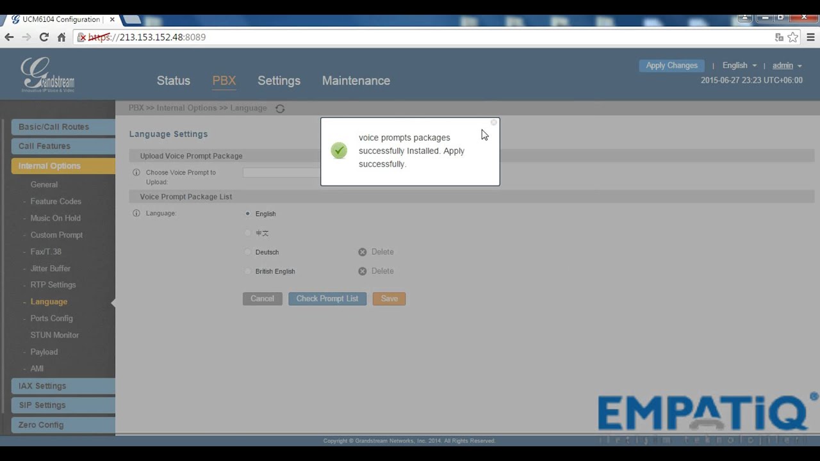Close the success popup with its X
The height and width of the screenshot is (461, 820).
coord(493,122)
